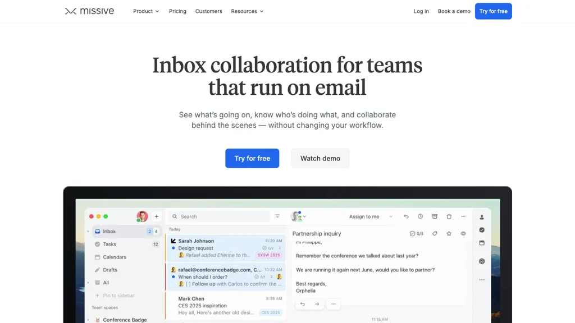This screenshot has height=323, width=575.
Task: Open Conference Badge team space
Action: (x=125, y=320)
